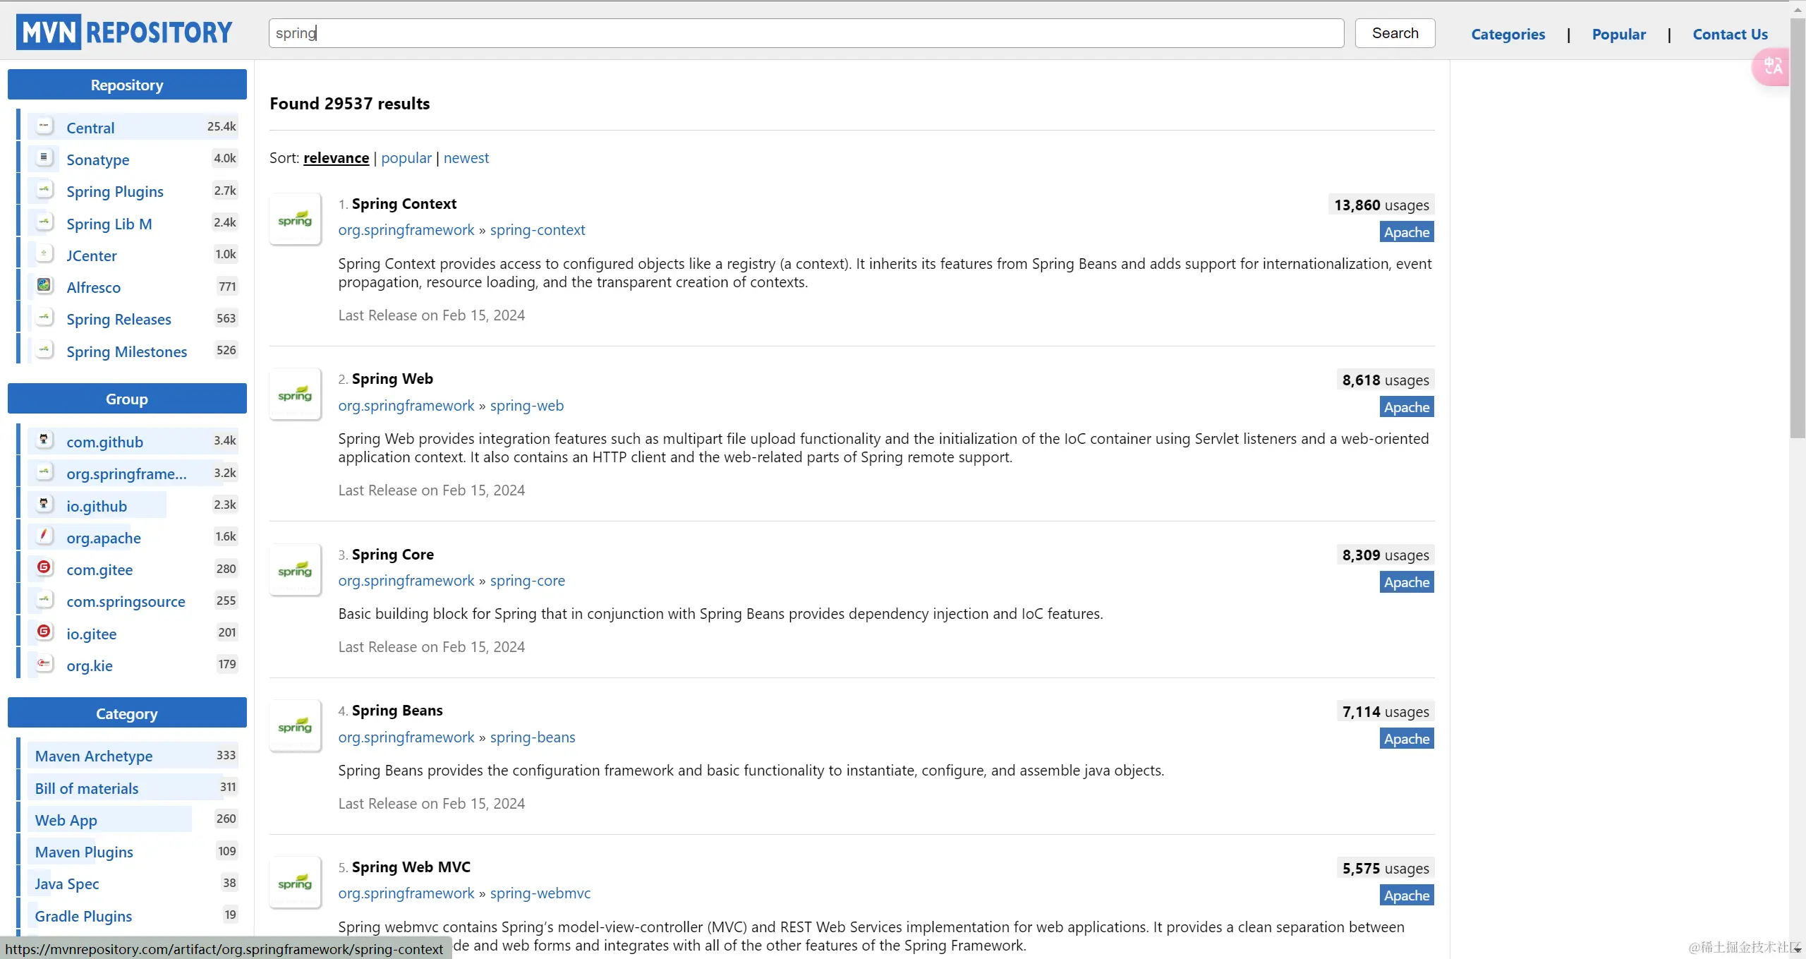
Task: Open the spring-web artifact link
Action: click(526, 406)
